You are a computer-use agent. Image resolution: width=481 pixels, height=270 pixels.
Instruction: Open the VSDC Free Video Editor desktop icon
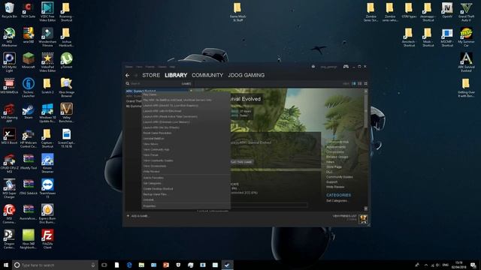pos(47,12)
